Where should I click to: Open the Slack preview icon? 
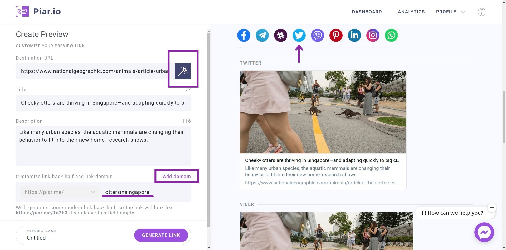[280, 35]
